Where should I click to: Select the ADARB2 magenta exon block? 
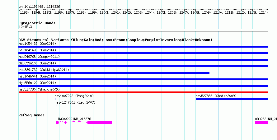coord(262,123)
